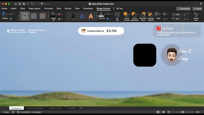Click the Comments button
This screenshot has height=115, width=204.
[184, 9]
